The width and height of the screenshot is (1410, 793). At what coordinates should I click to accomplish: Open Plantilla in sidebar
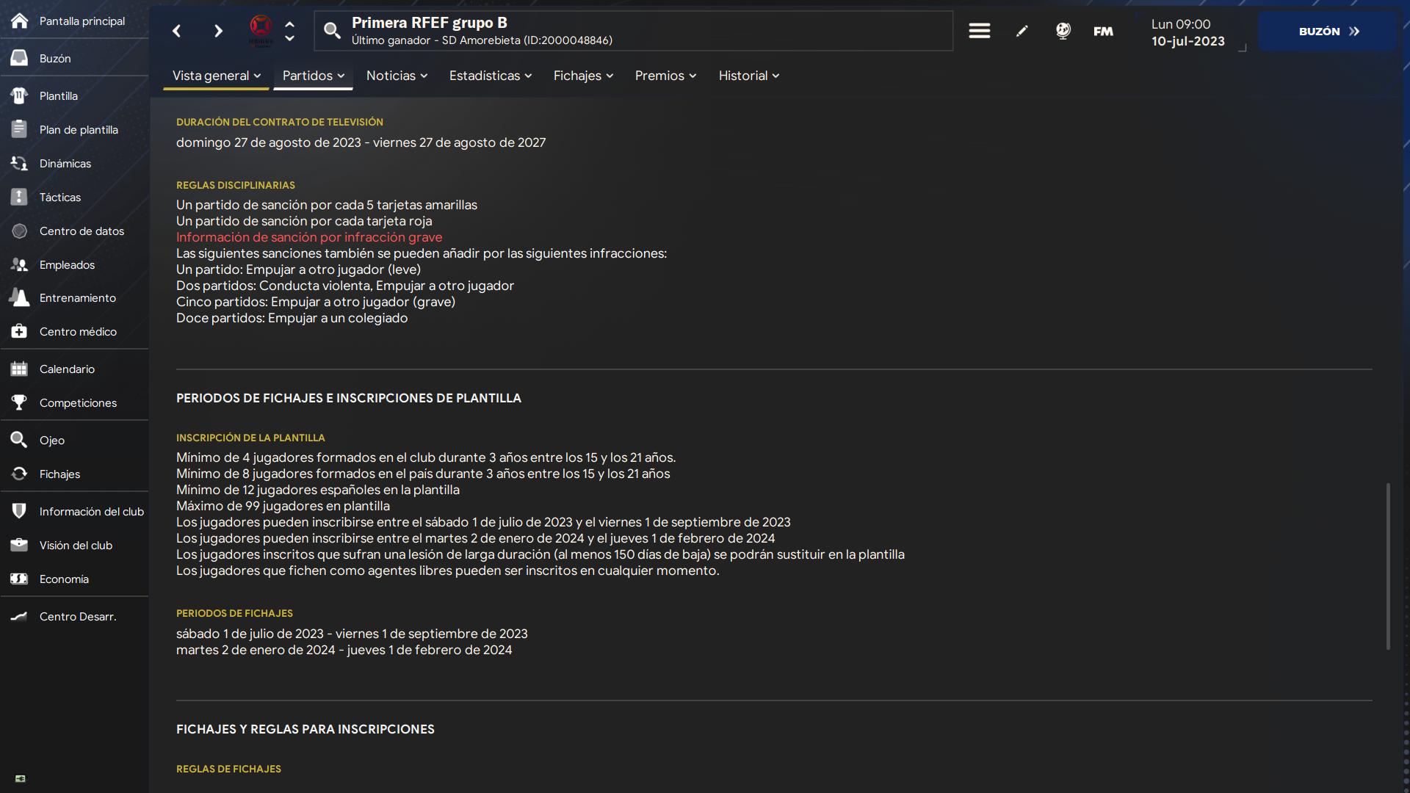tap(59, 95)
